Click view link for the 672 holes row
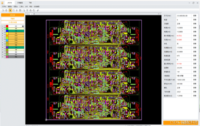The image size is (200, 126). 195,56
